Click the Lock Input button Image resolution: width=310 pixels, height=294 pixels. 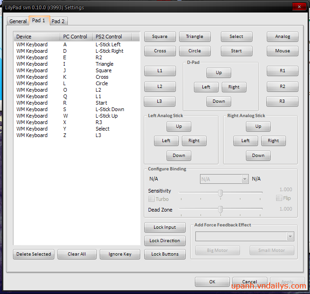tap(165, 227)
